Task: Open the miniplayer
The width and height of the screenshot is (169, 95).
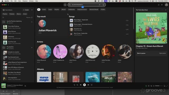Action: [x=165, y=86]
